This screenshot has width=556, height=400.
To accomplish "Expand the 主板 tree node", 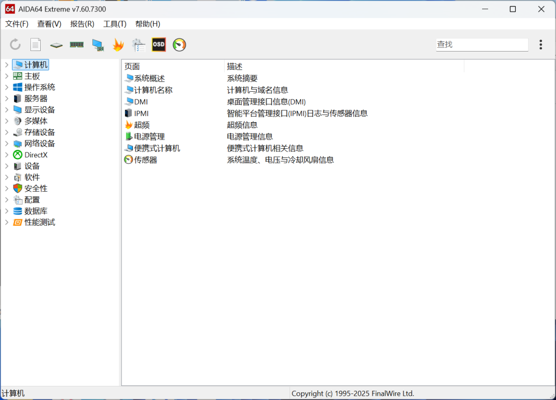I will 7,76.
